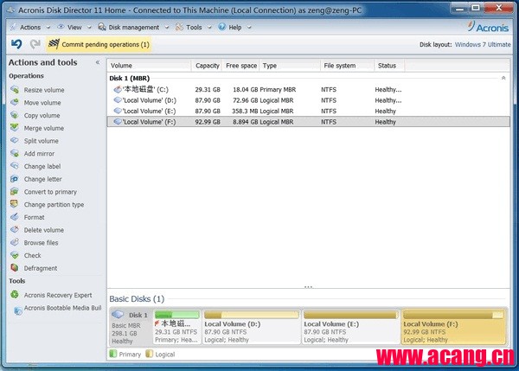Image resolution: width=519 pixels, height=371 pixels.
Task: Expand the Actions menu dropdown arrow
Action: click(x=48, y=28)
